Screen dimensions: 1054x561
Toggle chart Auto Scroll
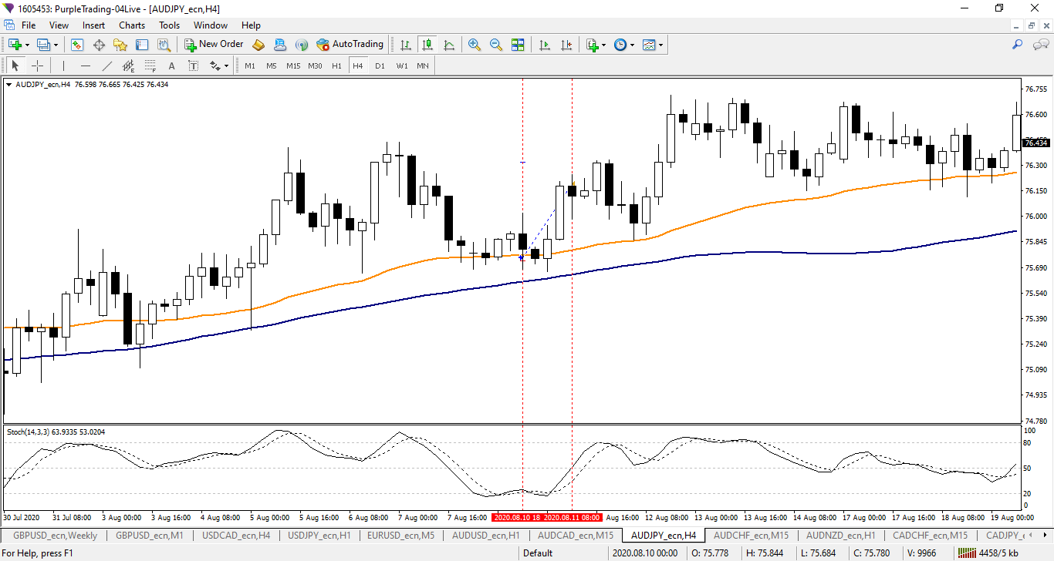pos(545,45)
